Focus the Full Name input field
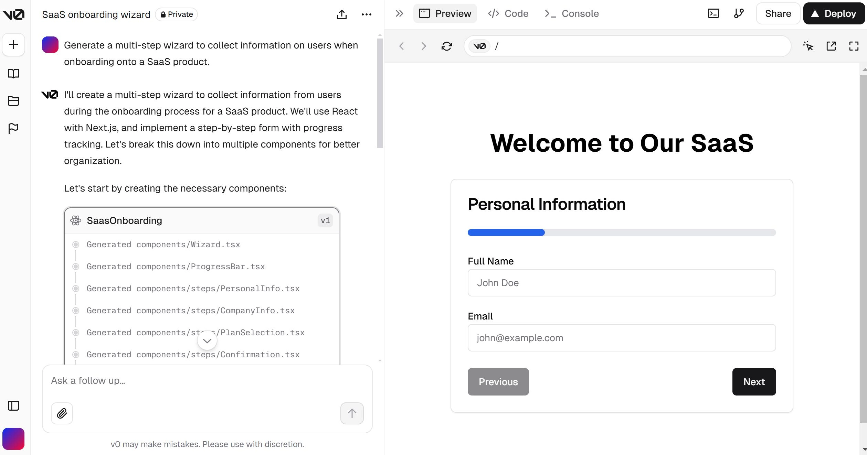 click(622, 283)
